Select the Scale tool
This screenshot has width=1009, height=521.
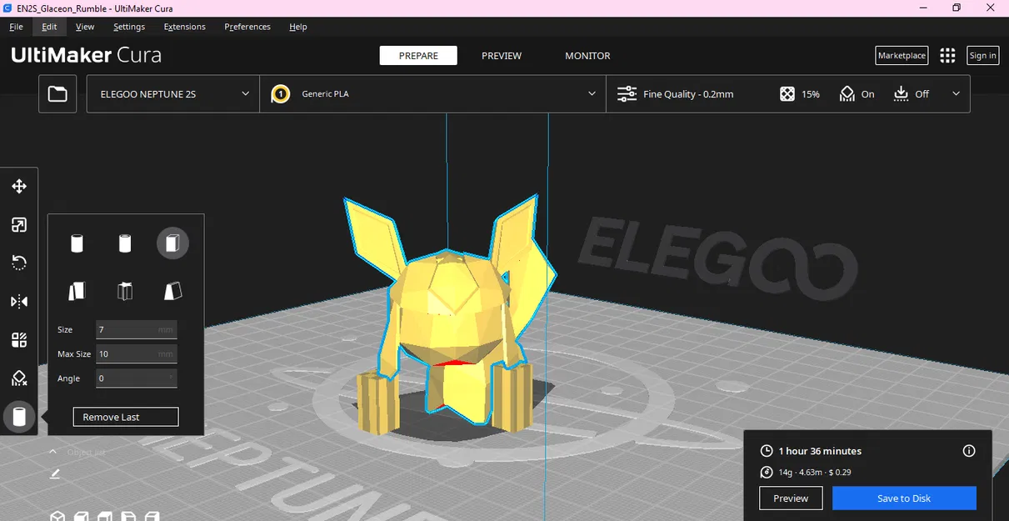tap(19, 224)
